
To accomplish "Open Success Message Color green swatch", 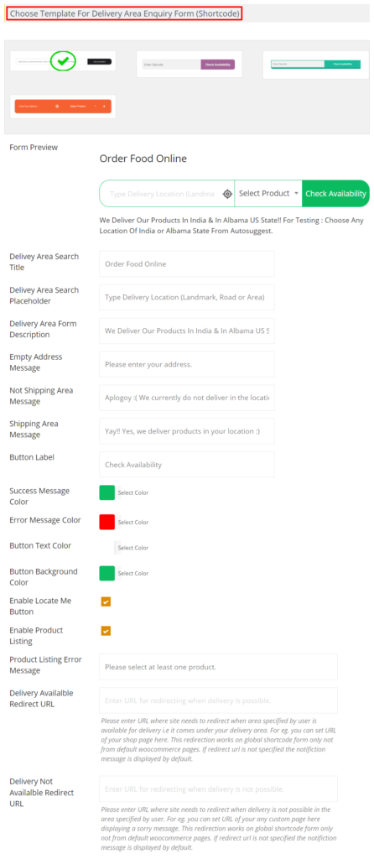I will 106,492.
